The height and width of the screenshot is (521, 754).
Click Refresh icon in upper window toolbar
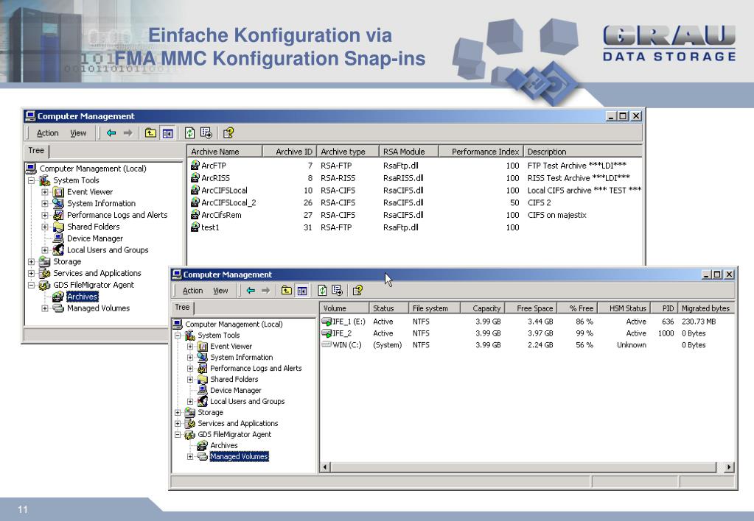(x=190, y=133)
